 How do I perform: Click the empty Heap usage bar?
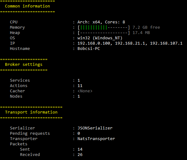pyautogui.click(x=104, y=33)
